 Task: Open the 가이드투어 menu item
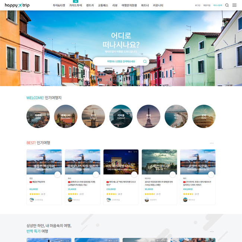click(x=76, y=6)
